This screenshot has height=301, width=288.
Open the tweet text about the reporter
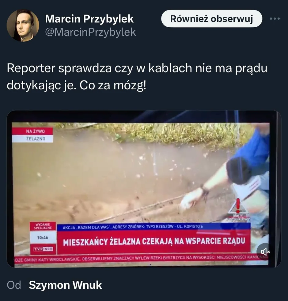[x=137, y=76]
